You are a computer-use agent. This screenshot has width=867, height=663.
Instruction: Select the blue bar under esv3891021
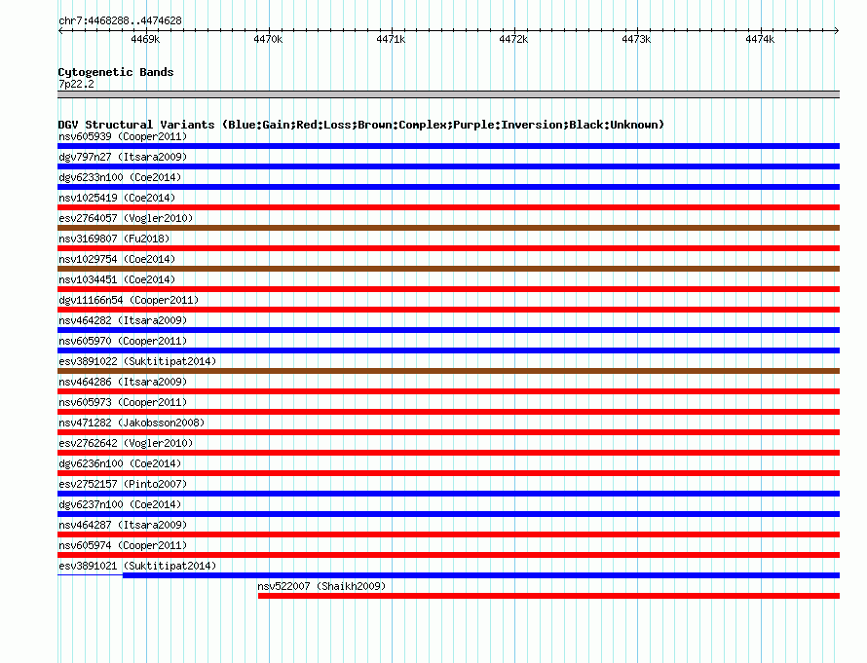pos(481,575)
